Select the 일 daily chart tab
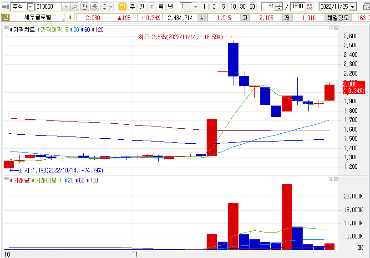The height and width of the screenshot is (258, 370). coord(122,7)
